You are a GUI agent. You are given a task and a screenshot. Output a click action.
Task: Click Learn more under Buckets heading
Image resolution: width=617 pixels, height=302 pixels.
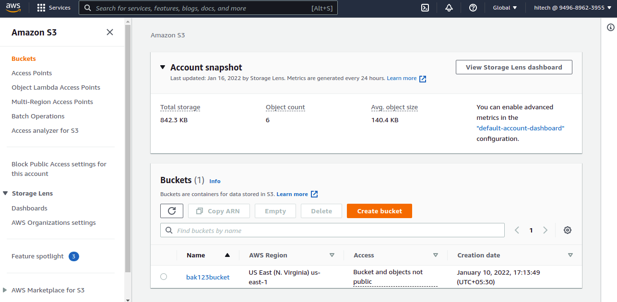click(x=292, y=194)
